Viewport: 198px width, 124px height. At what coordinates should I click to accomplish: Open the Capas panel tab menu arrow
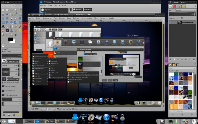195,6
